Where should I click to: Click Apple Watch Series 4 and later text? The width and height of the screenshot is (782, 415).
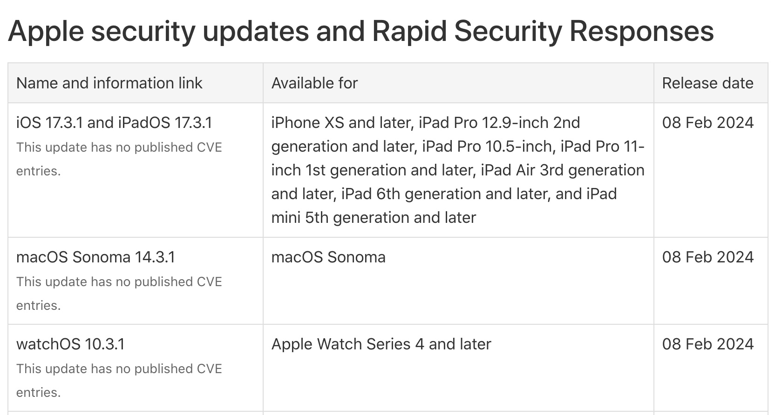(381, 344)
